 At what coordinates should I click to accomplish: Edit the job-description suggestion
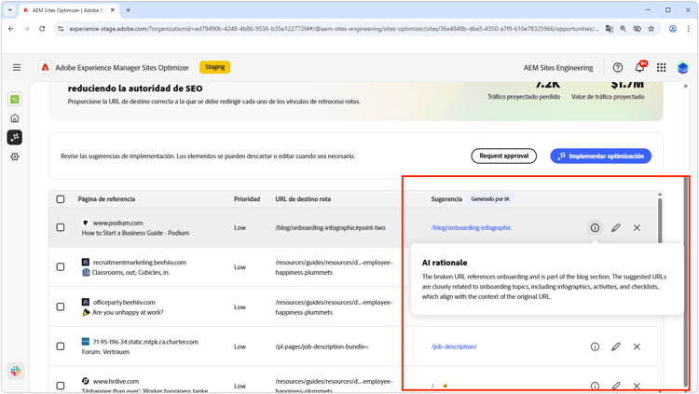point(616,346)
